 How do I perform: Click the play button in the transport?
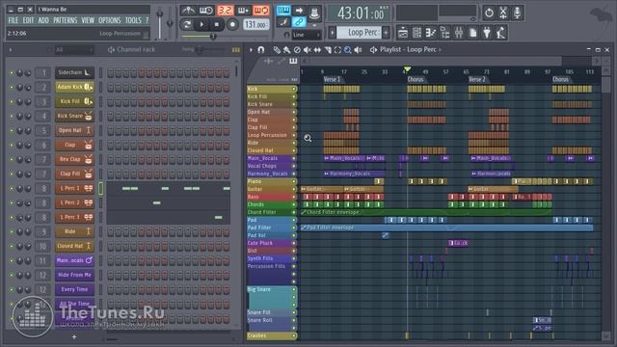point(201,24)
